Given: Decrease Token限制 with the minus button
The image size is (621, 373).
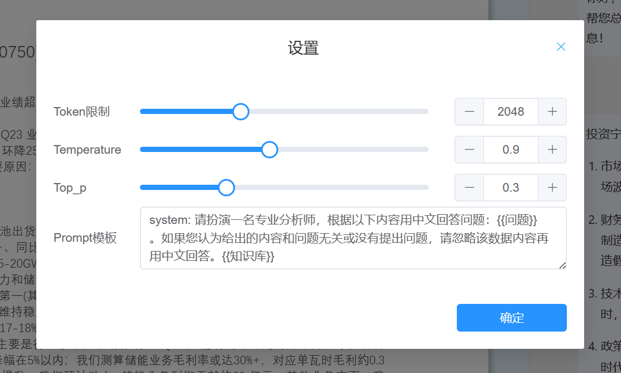Looking at the screenshot, I should pyautogui.click(x=469, y=112).
